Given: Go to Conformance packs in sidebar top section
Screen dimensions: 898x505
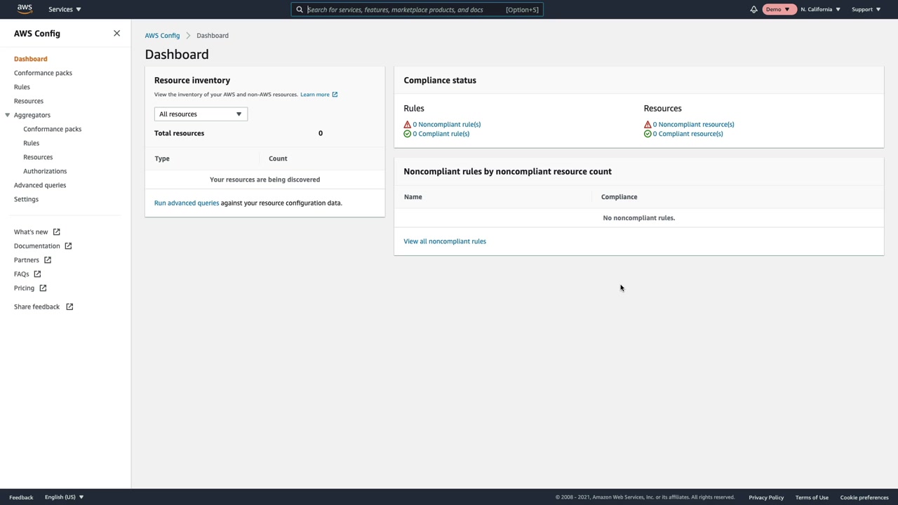Looking at the screenshot, I should tap(43, 73).
